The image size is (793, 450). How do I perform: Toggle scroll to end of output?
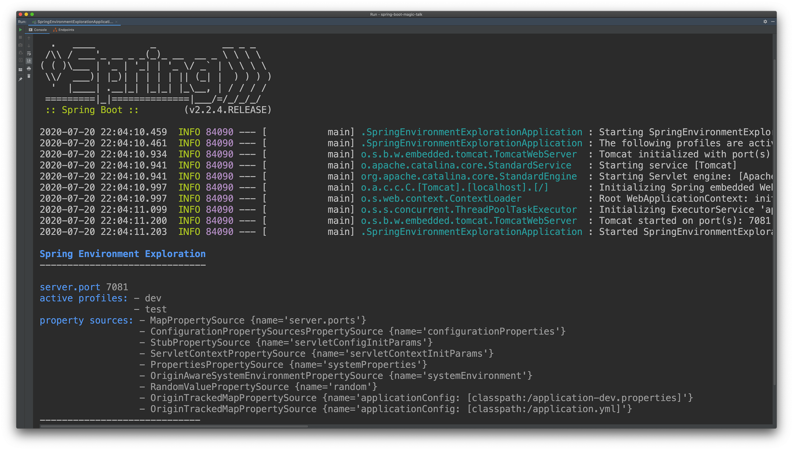[29, 60]
